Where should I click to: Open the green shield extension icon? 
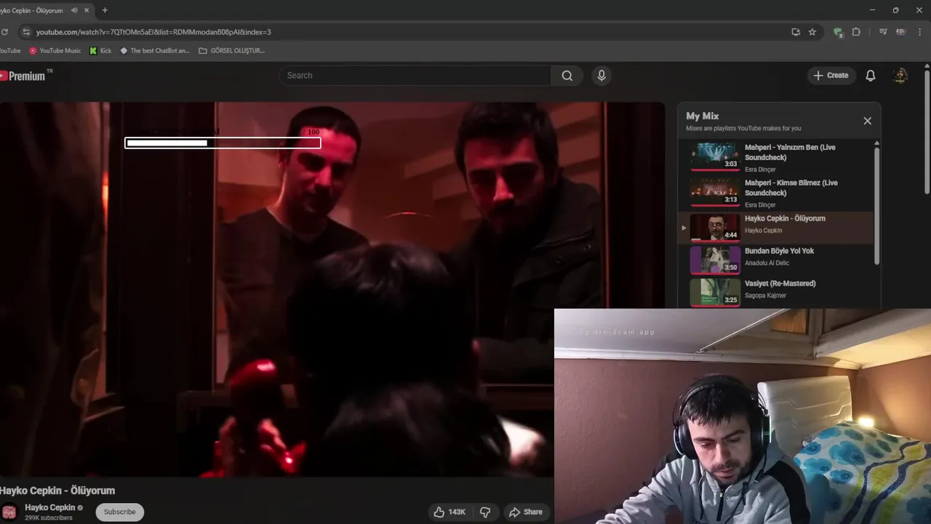838,32
